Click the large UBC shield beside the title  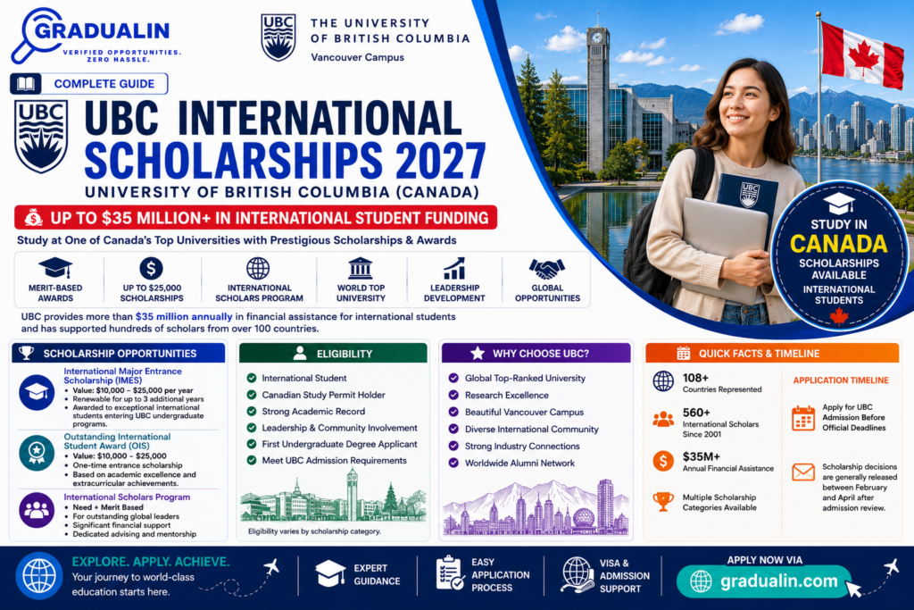point(41,137)
